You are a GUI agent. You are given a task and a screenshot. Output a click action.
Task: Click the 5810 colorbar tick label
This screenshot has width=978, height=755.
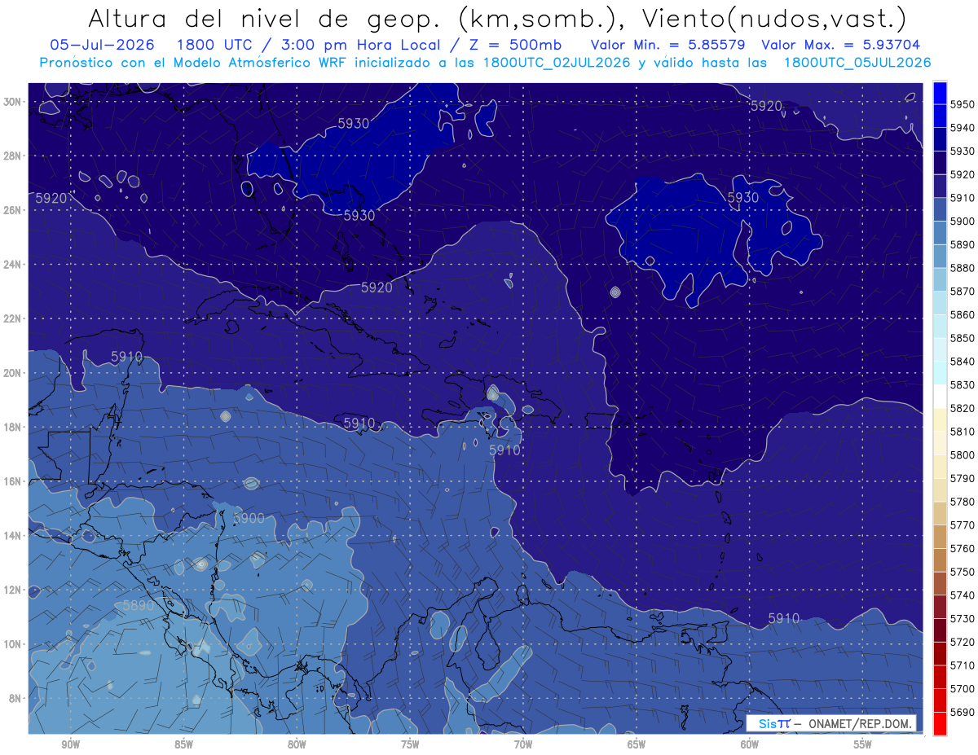coord(962,432)
